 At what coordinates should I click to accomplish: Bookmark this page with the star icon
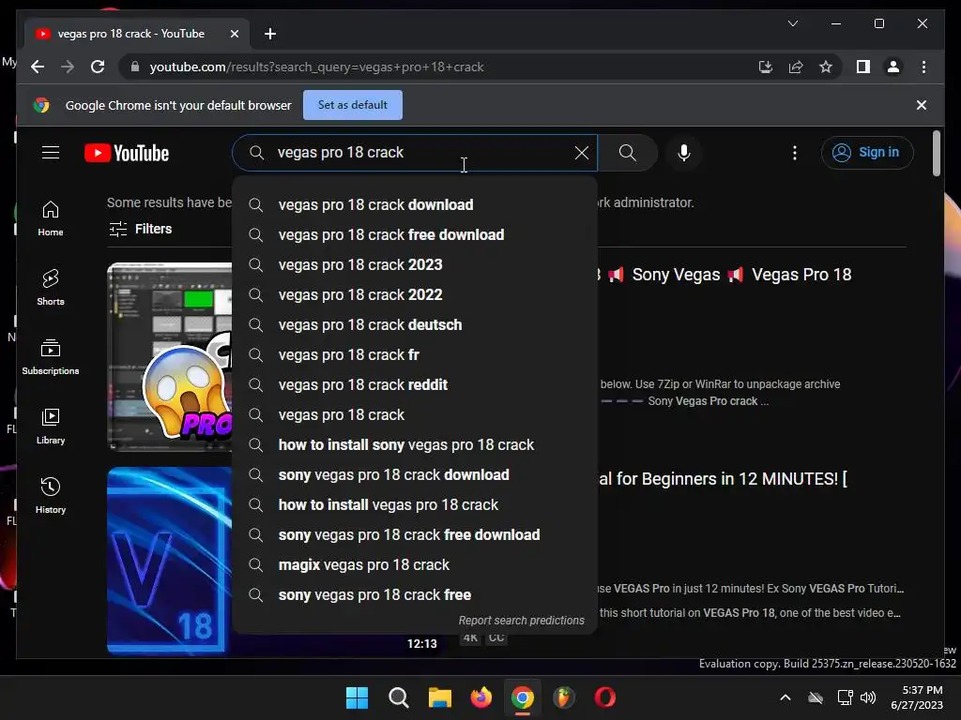click(826, 67)
